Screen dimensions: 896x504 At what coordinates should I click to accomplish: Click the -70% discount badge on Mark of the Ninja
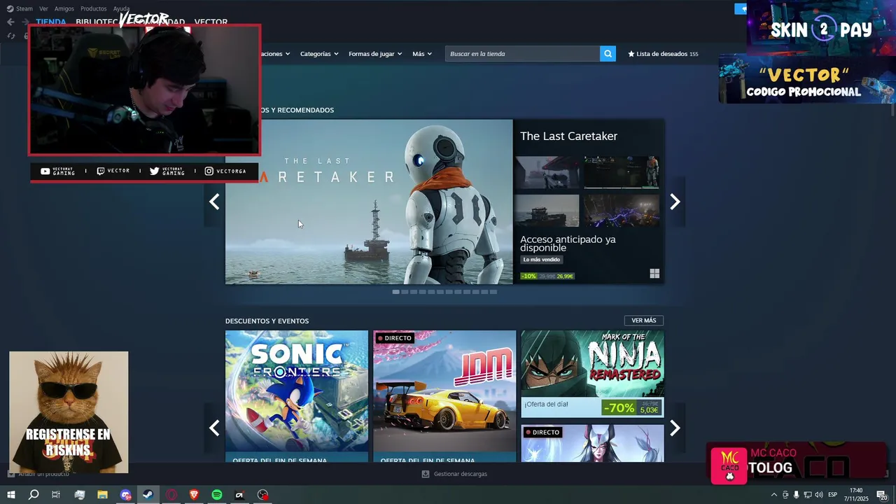619,407
